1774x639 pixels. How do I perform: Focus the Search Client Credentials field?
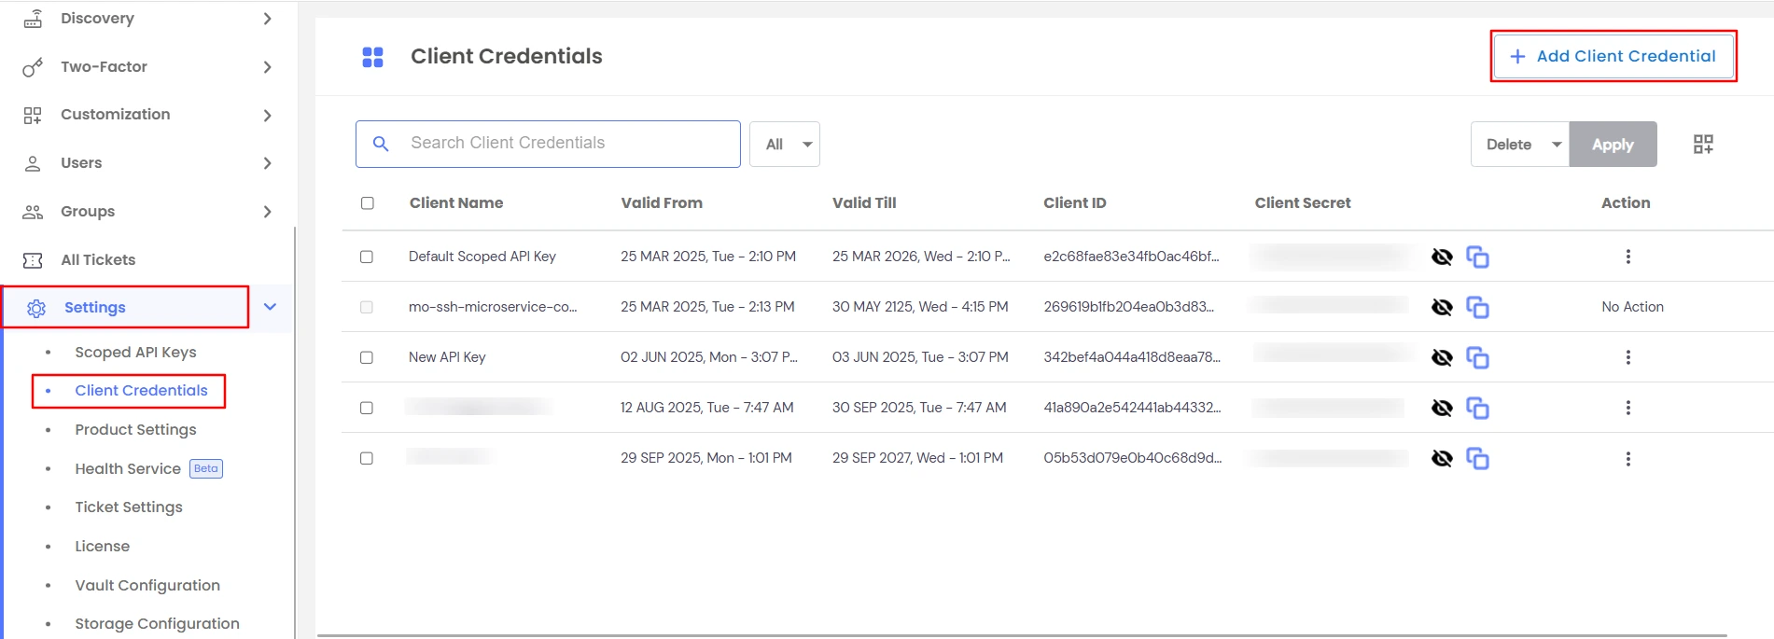tap(548, 144)
